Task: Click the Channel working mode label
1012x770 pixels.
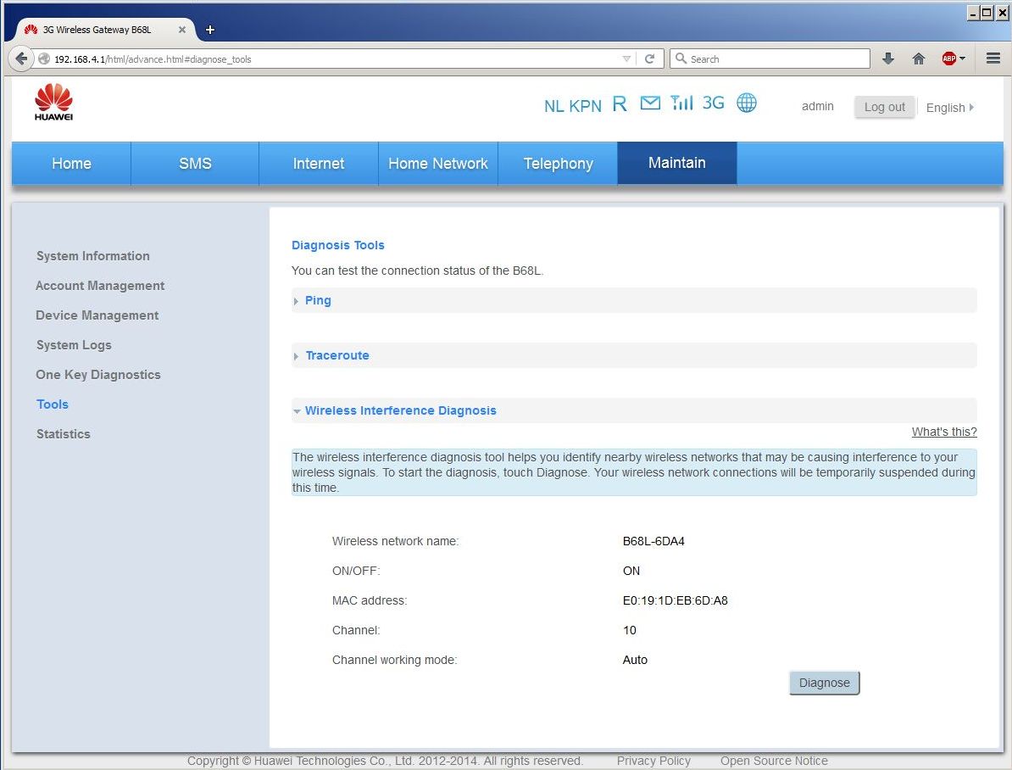Action: pyautogui.click(x=394, y=661)
